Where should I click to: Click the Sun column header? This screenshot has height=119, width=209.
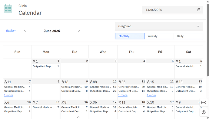(17, 52)
